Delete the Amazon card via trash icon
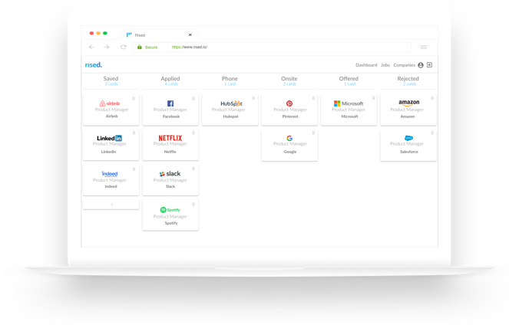 click(x=432, y=98)
